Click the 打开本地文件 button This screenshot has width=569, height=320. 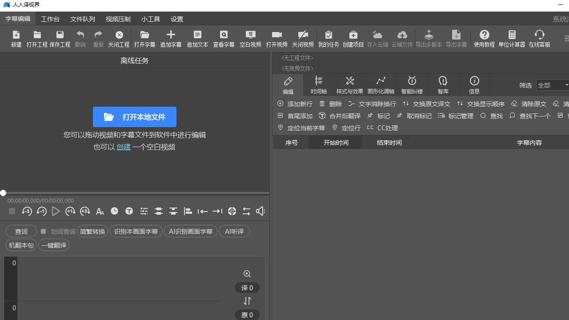[135, 117]
